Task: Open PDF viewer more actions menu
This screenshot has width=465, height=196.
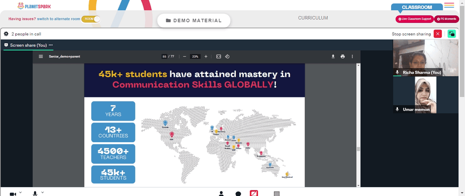Action: point(352,57)
